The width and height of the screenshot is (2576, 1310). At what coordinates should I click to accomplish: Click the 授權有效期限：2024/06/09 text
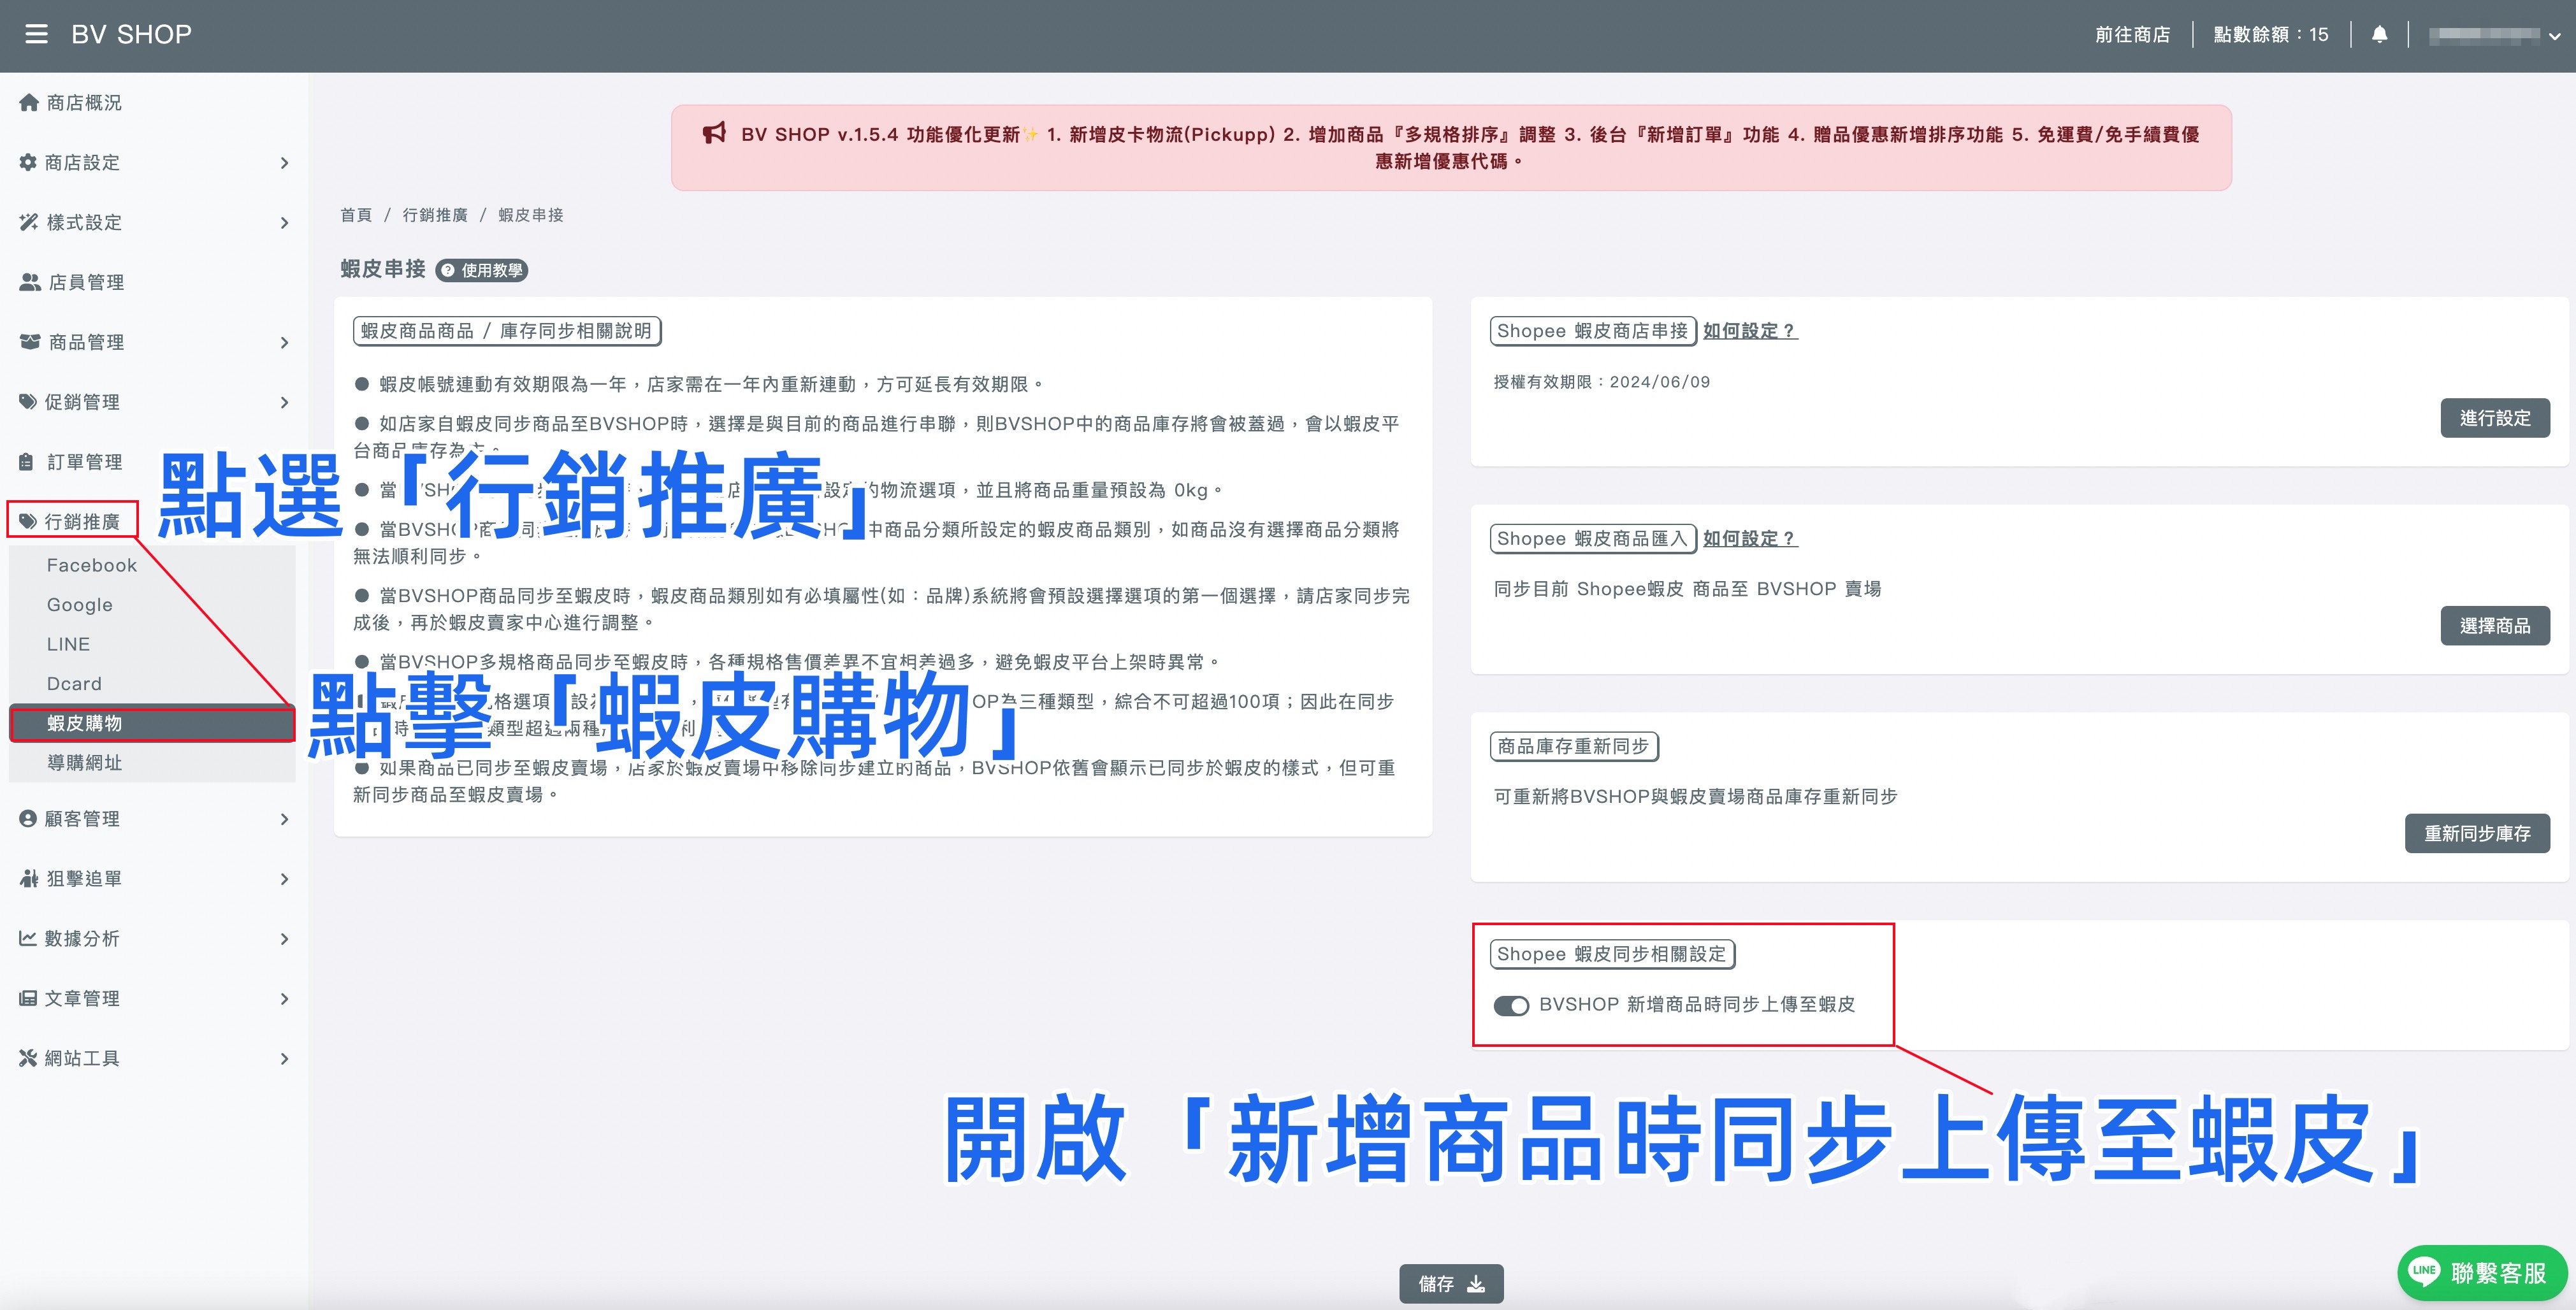1602,382
